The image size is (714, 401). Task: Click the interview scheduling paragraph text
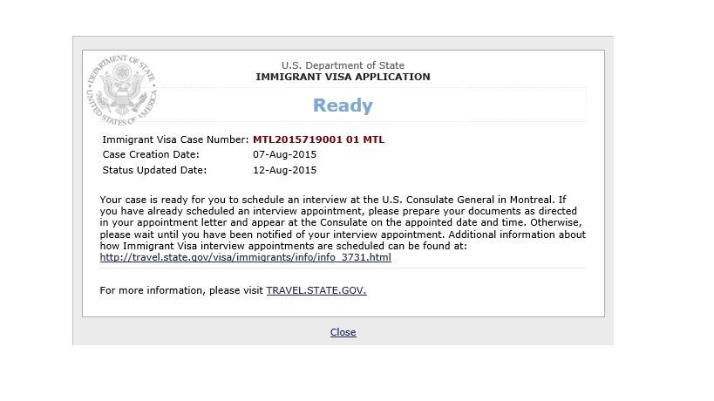[x=343, y=223]
